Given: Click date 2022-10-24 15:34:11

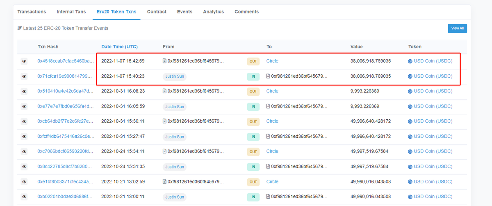Looking at the screenshot, I should pos(123,151).
